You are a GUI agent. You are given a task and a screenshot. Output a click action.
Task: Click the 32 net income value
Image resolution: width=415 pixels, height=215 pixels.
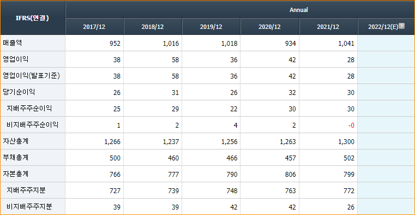pos(292,93)
